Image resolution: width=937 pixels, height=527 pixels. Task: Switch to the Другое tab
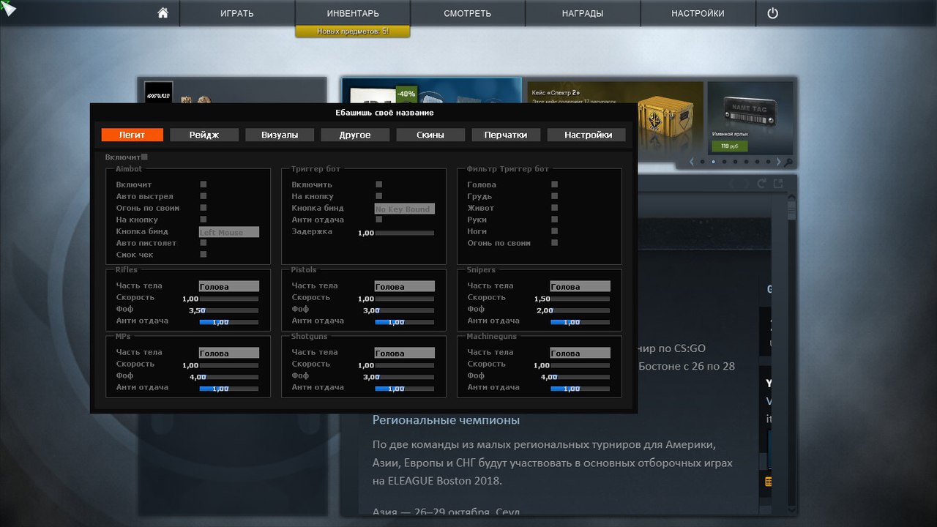(x=355, y=135)
